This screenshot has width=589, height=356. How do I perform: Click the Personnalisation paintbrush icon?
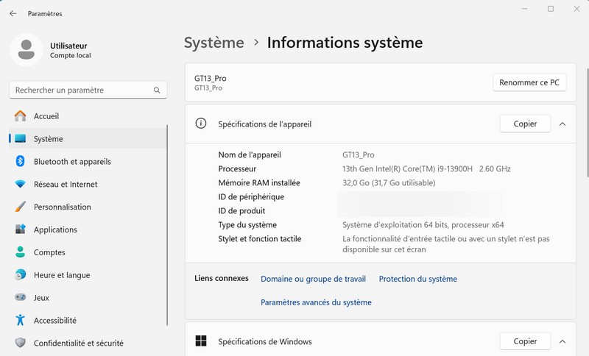tap(20, 207)
